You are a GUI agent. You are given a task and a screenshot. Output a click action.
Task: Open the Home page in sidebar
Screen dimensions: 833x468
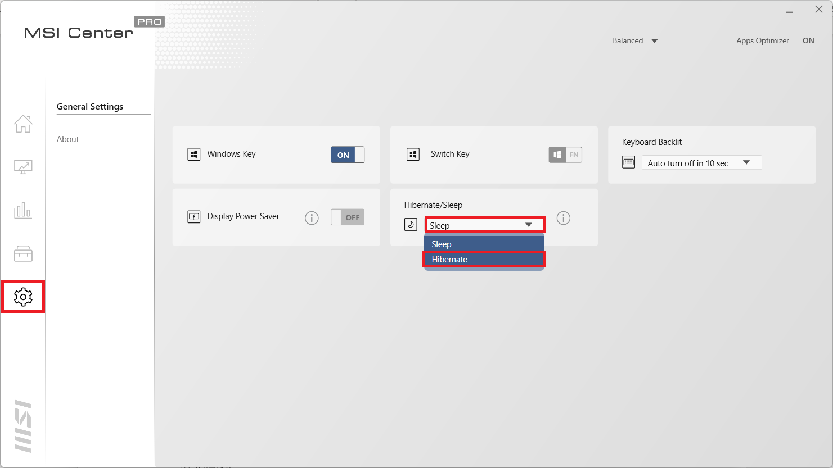23,124
